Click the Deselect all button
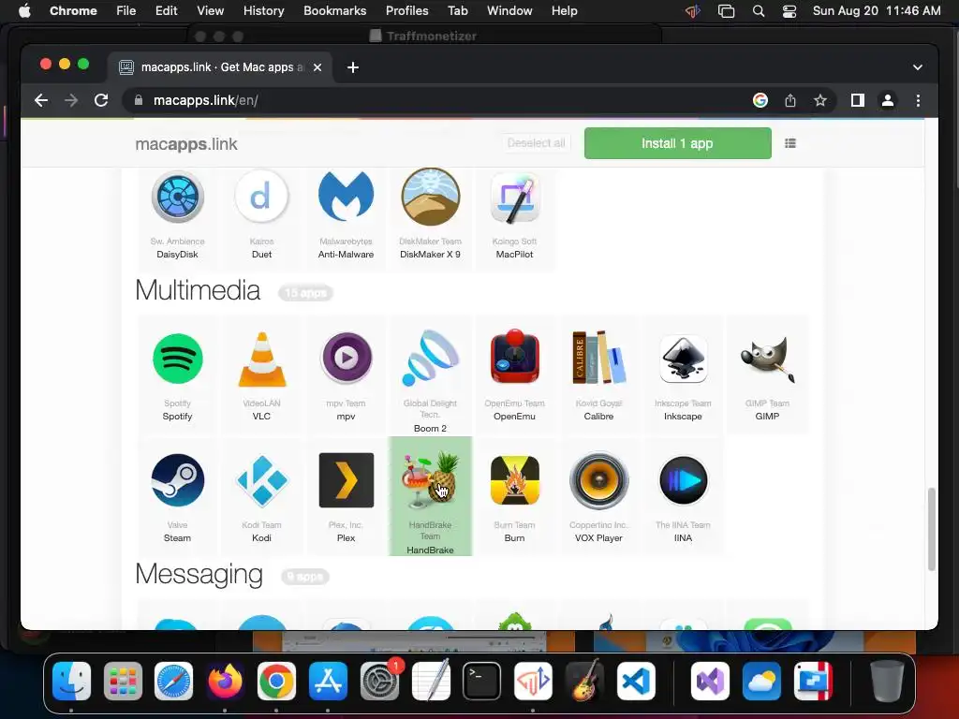This screenshot has width=959, height=719. point(537,143)
